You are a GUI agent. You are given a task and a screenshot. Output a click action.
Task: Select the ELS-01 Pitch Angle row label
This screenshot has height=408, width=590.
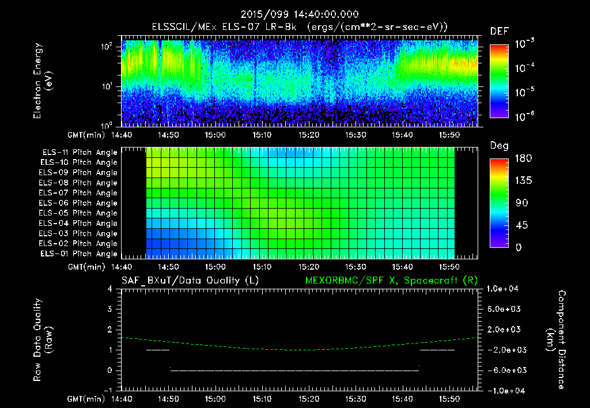click(79, 254)
